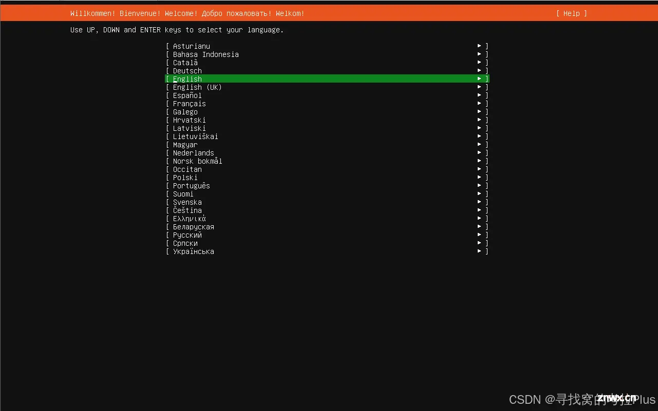Select Ελληνικά language
The image size is (658, 411).
(x=327, y=219)
